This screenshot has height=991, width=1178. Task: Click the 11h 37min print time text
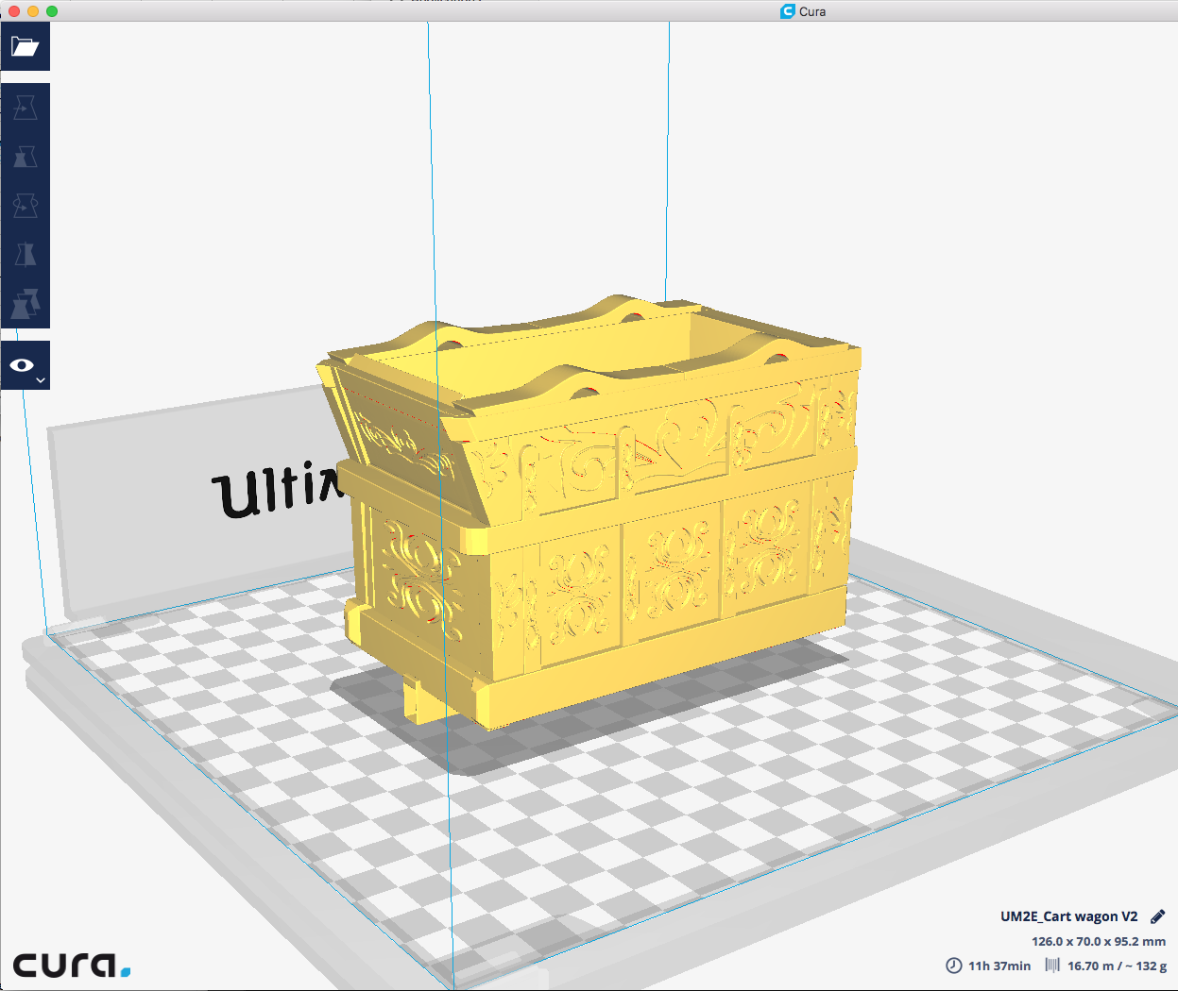click(x=999, y=966)
